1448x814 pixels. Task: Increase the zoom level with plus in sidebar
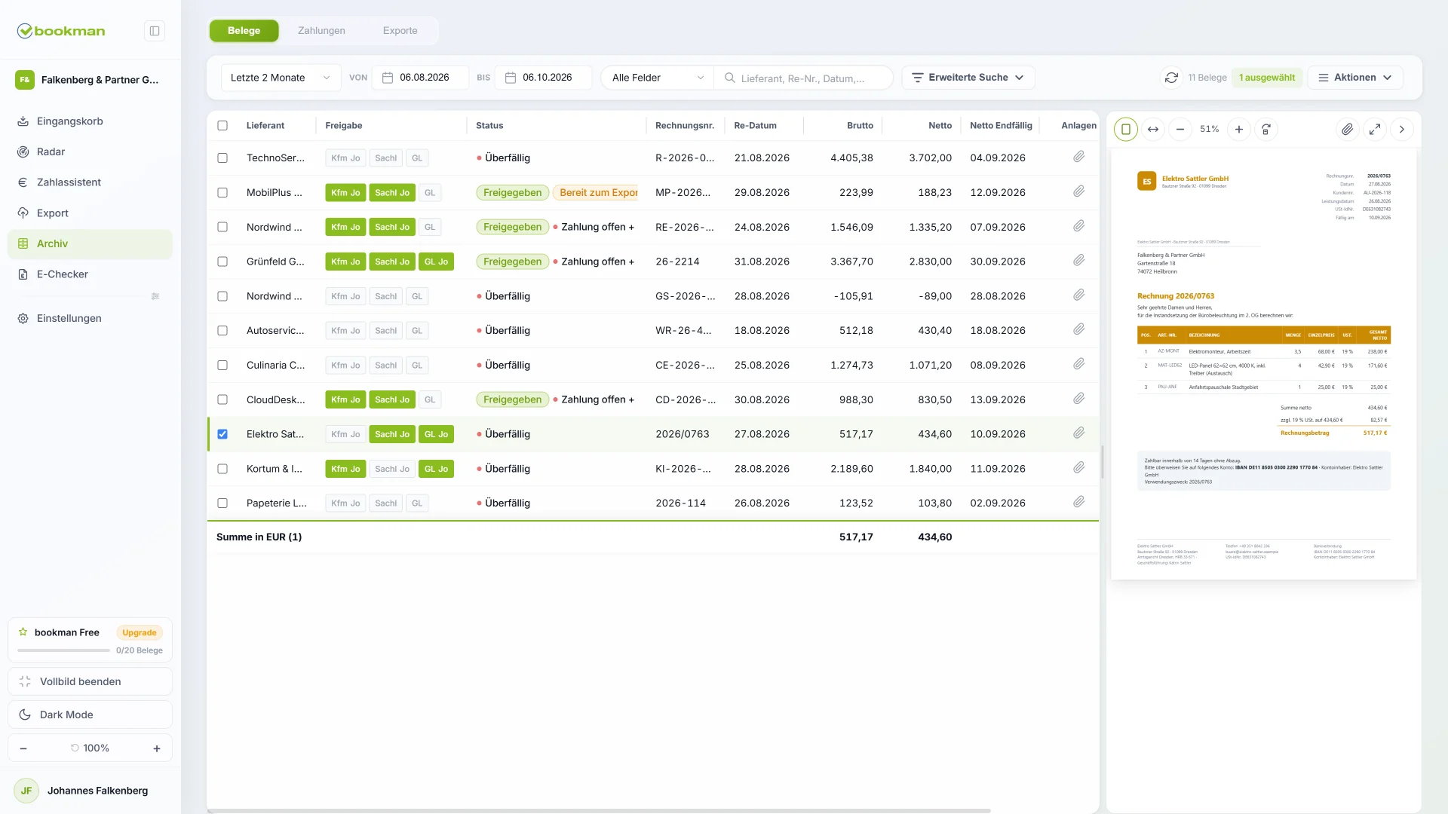pos(157,748)
